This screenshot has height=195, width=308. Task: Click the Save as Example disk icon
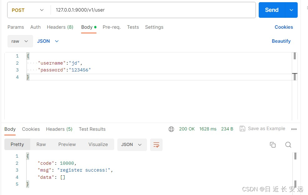242,129
